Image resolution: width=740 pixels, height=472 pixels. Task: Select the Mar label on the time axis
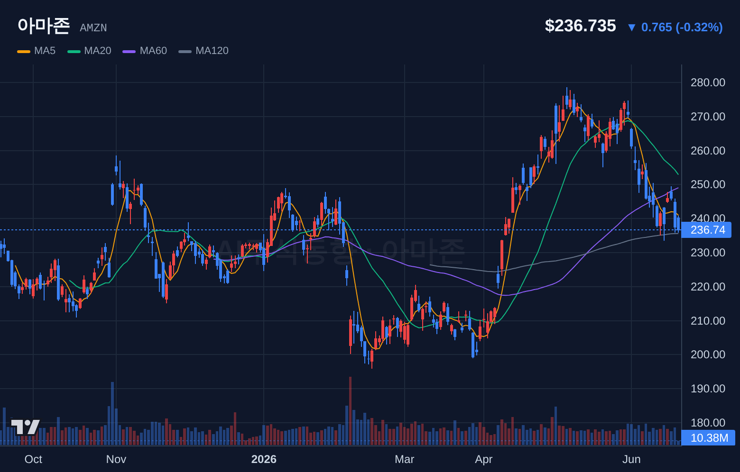(x=405, y=459)
